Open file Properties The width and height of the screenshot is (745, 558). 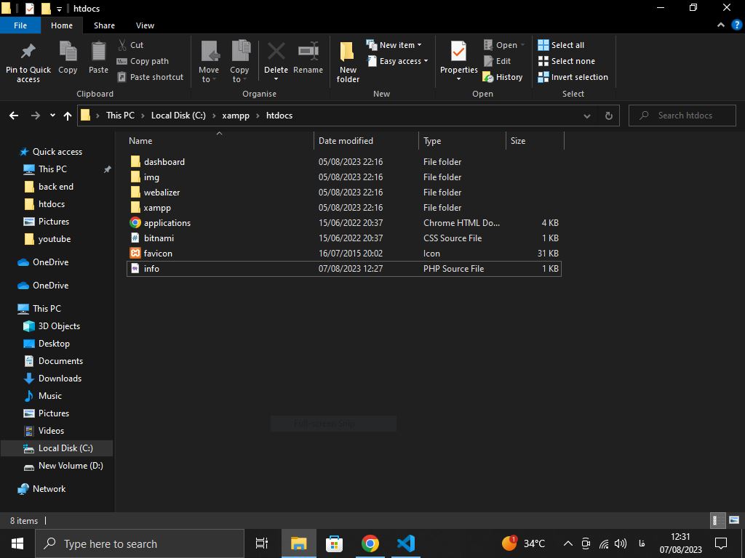458,62
